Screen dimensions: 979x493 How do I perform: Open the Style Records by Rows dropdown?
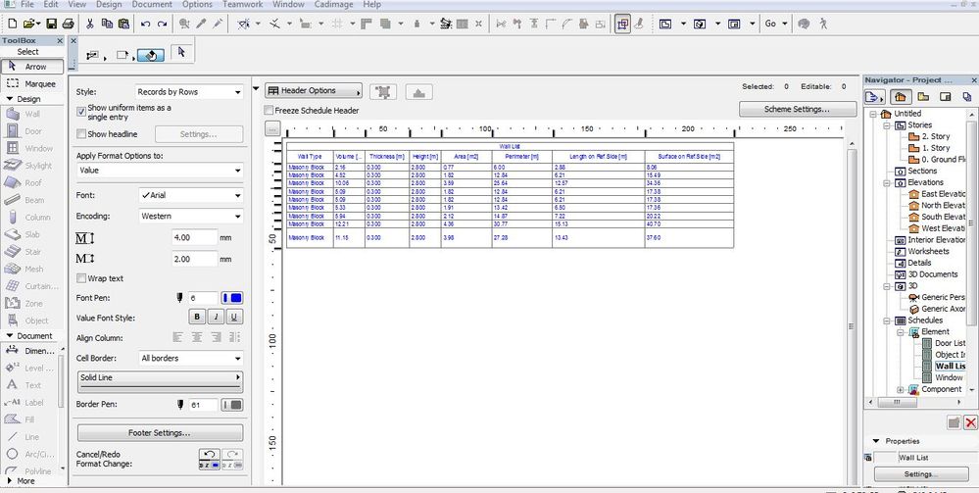point(189,92)
